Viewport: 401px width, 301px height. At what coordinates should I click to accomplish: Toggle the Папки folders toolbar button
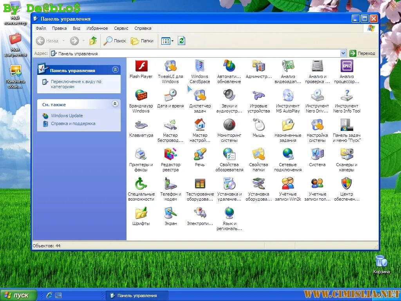point(142,41)
